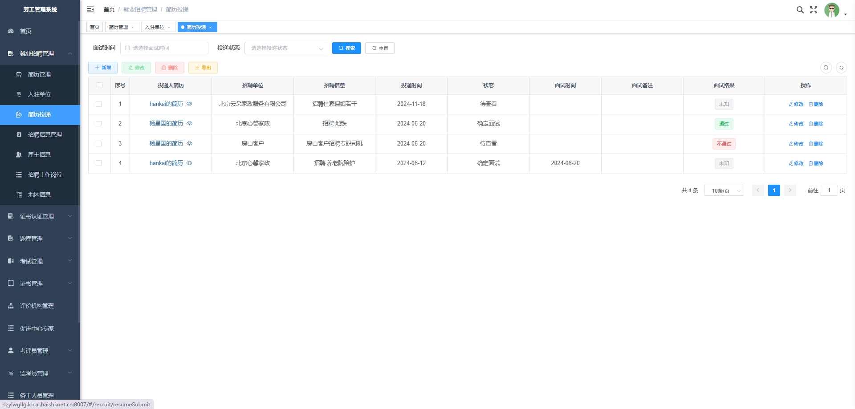Screen dimensions: 855x409
Task: Click 修改 in row 1
Action: coord(796,104)
